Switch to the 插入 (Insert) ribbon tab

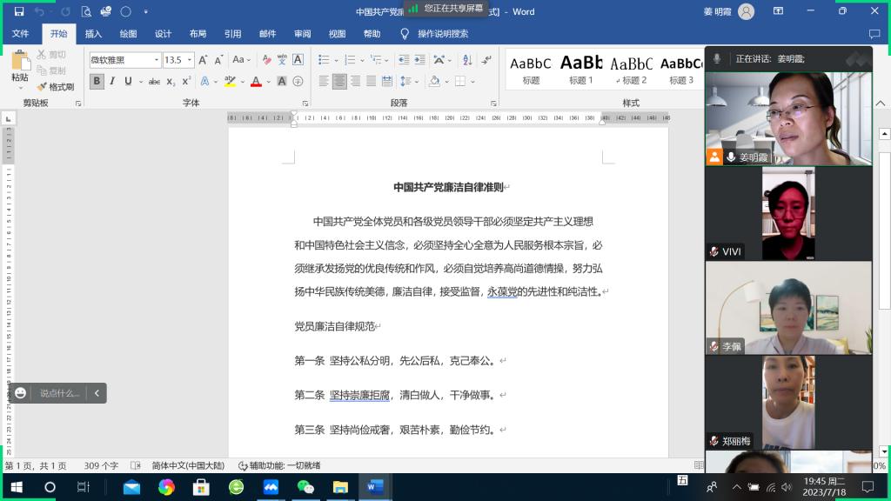pyautogui.click(x=93, y=34)
